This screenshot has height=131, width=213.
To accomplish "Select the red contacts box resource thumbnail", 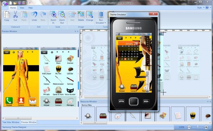I will click(x=103, y=114).
